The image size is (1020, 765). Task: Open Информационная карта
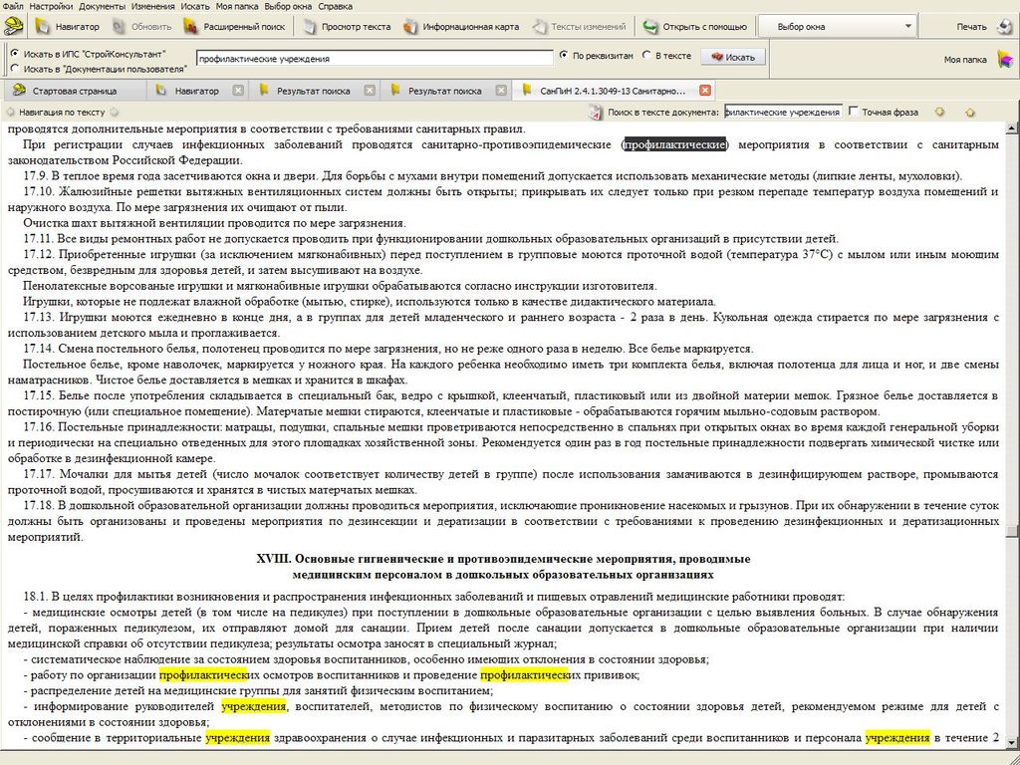(461, 27)
